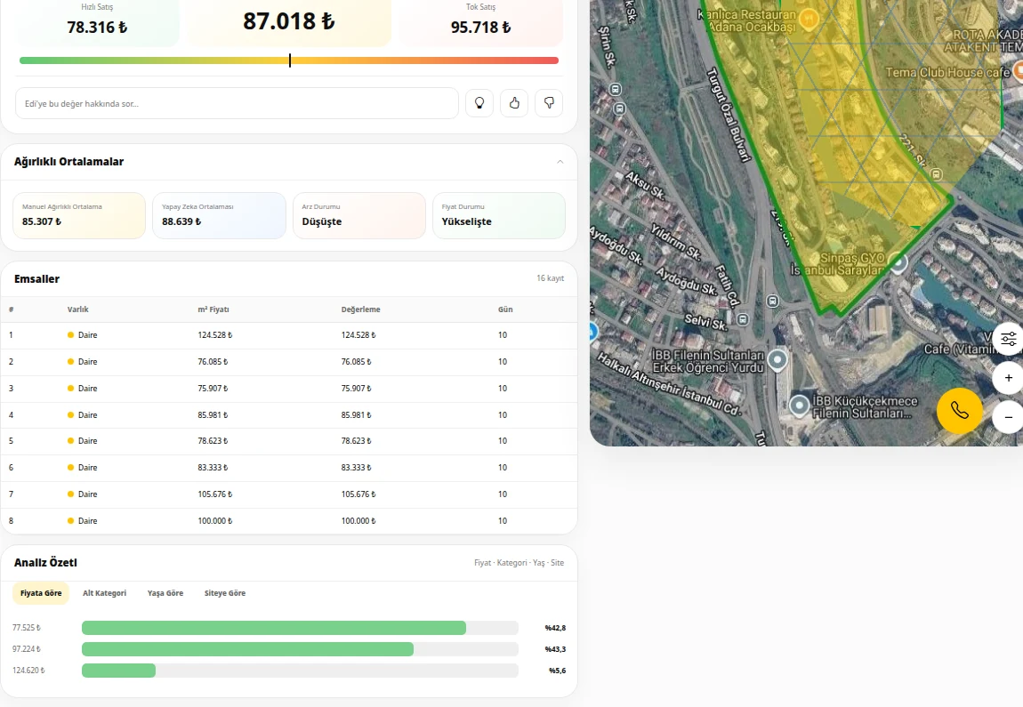The width and height of the screenshot is (1023, 707).
Task: Open the Alt Kategori tab
Action: pyautogui.click(x=104, y=593)
